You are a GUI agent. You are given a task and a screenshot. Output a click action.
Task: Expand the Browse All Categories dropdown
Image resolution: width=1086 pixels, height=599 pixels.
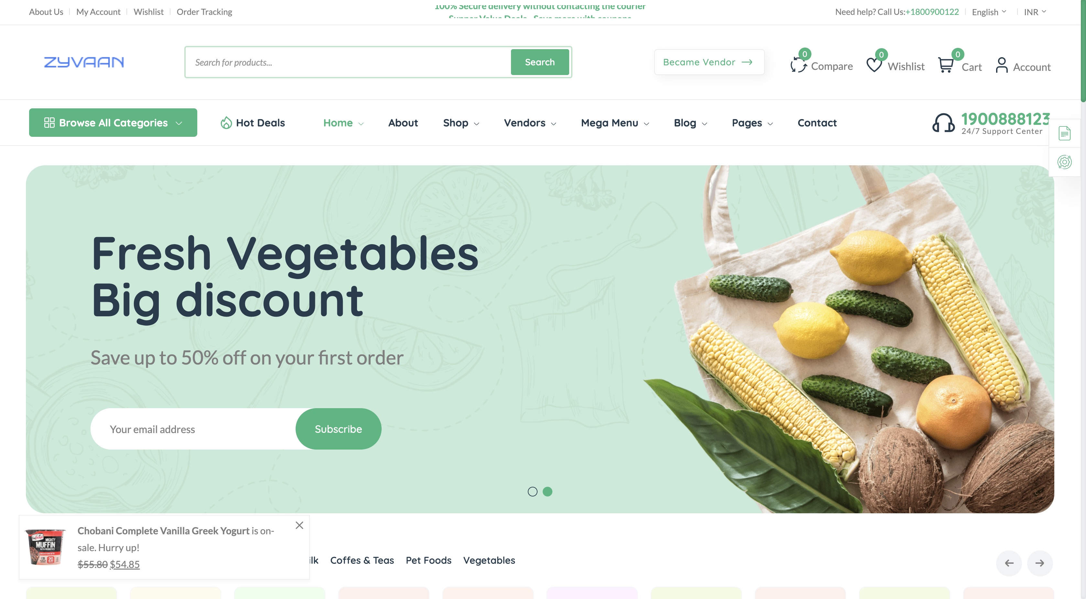113,123
